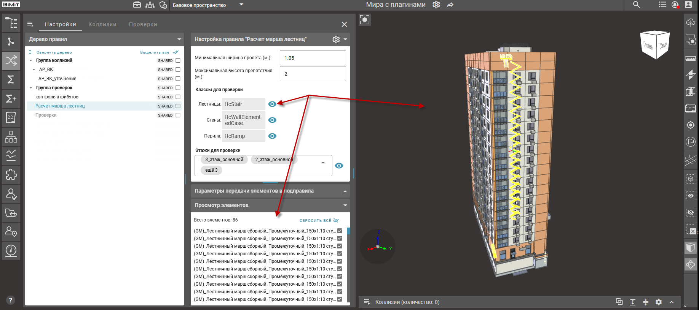
Task: Open the panel hamburger menu icon
Action: click(30, 24)
